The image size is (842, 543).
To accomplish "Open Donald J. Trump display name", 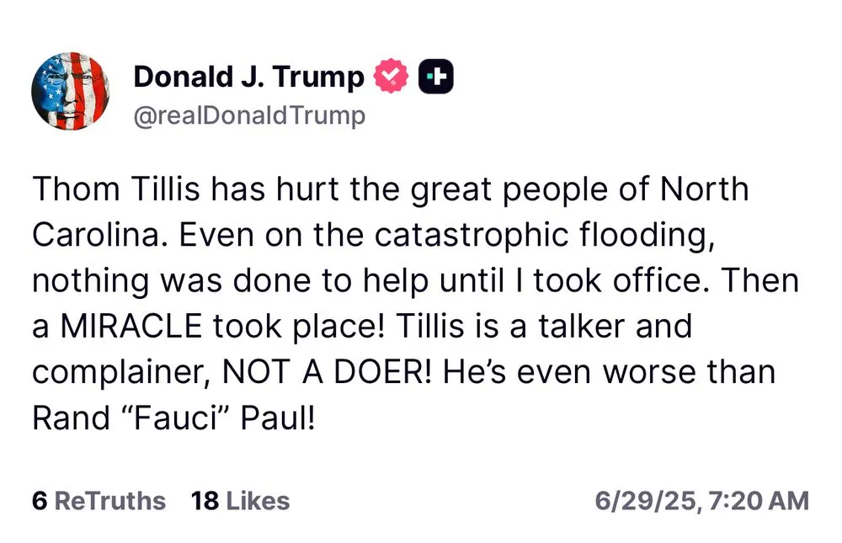I will [249, 77].
